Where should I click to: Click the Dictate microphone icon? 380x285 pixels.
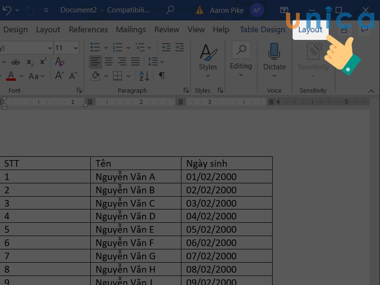tap(274, 51)
